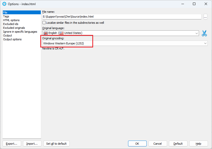Click the blue scissors icon beside the language dropdown
Screen dimensions: 212x149
coord(204,33)
